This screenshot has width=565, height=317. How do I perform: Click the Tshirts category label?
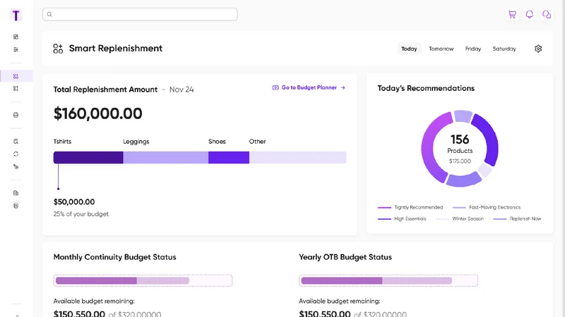click(x=62, y=142)
